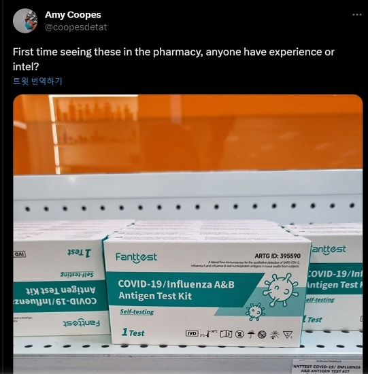
Task: Click the umbrella keep-dry symbol
Action: pos(250,335)
